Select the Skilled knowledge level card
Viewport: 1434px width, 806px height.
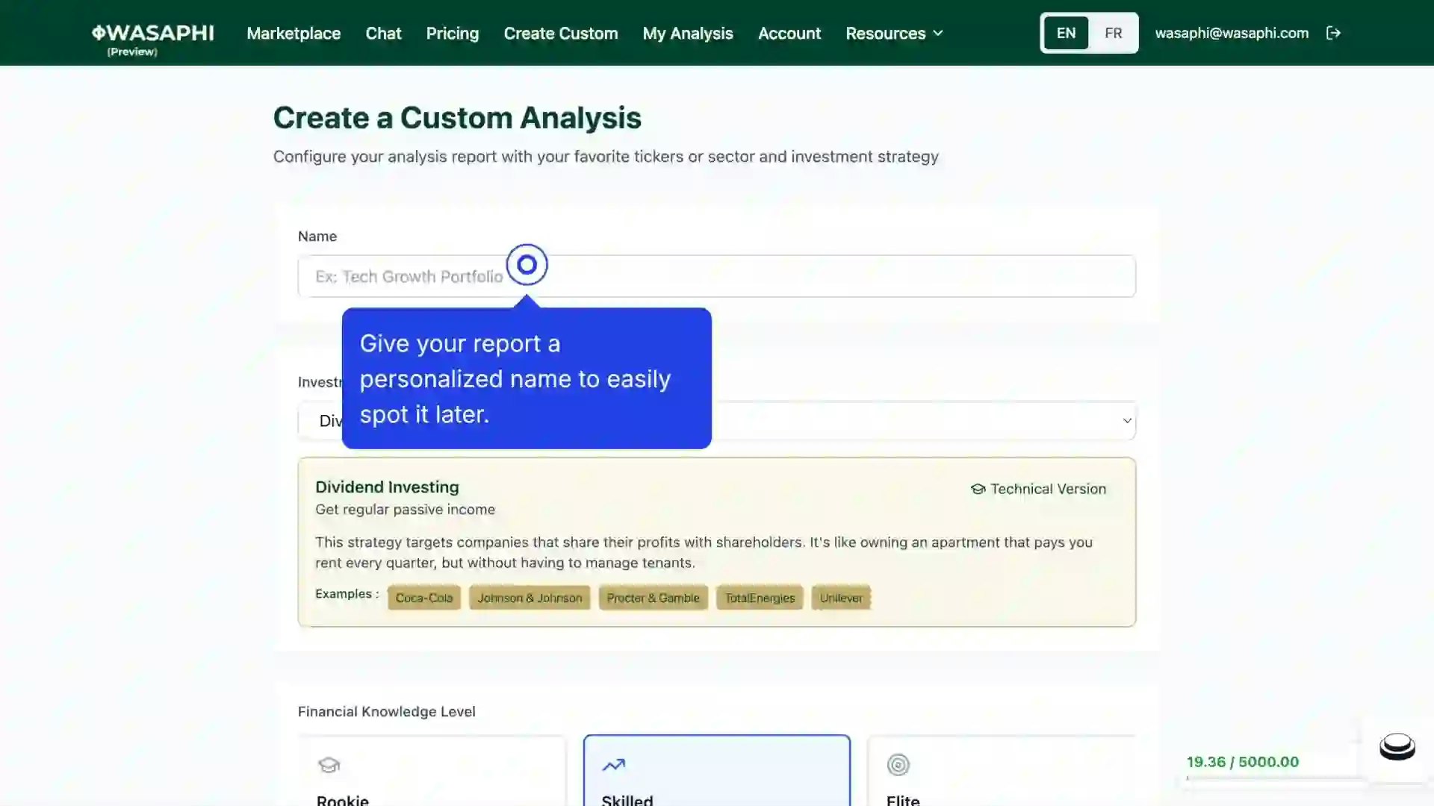[x=716, y=776]
